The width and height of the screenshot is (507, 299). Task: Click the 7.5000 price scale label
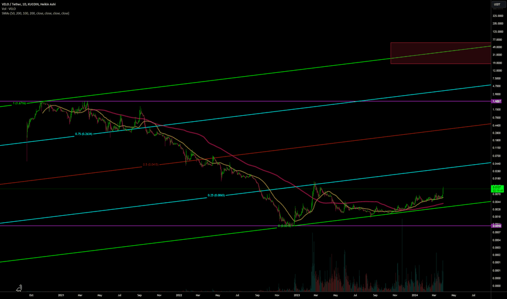[x=497, y=78]
